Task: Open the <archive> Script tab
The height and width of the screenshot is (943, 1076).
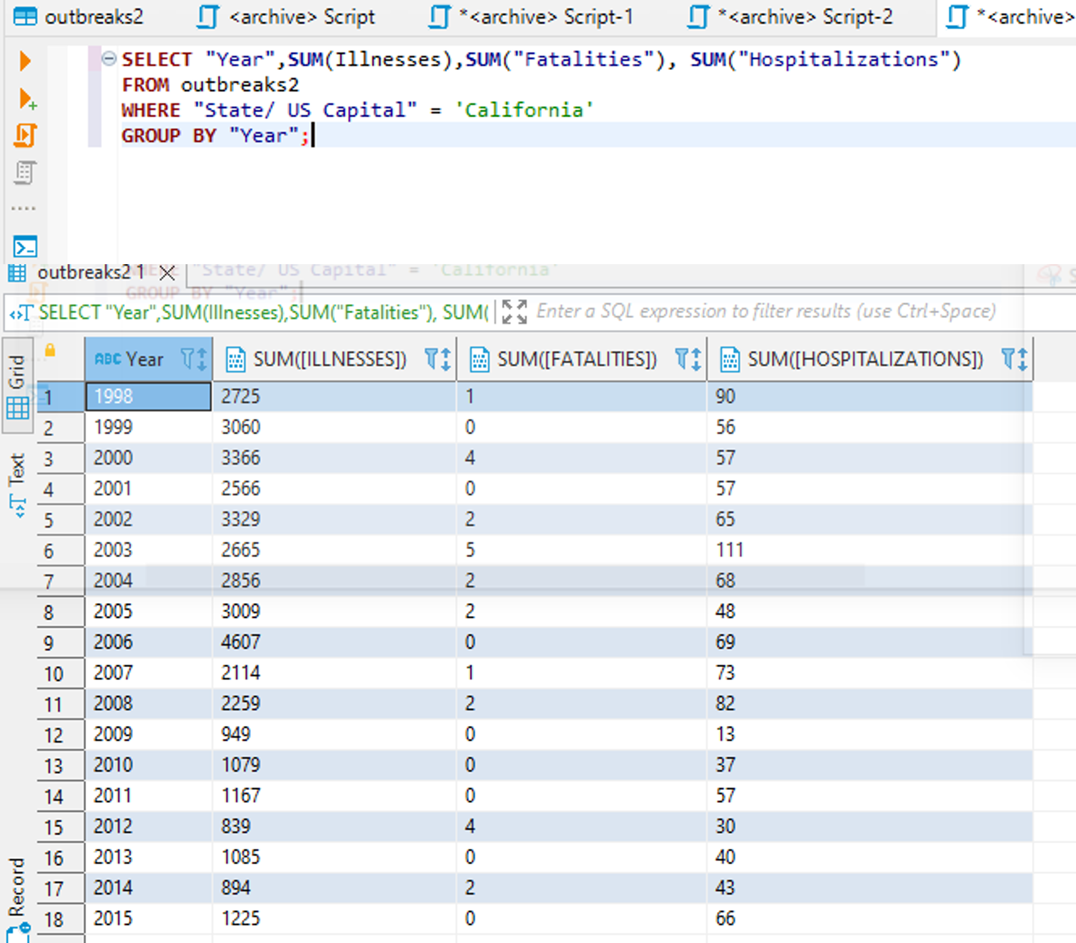Action: pyautogui.click(x=286, y=17)
